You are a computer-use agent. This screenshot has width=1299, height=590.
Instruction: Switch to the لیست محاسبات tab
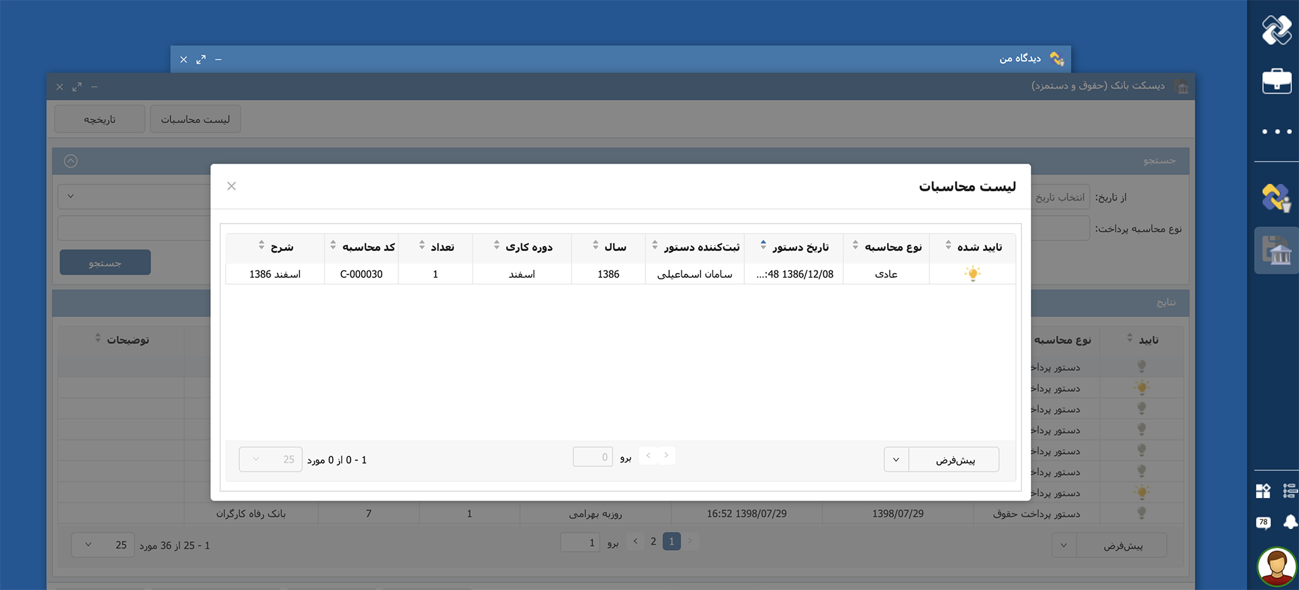coord(195,119)
